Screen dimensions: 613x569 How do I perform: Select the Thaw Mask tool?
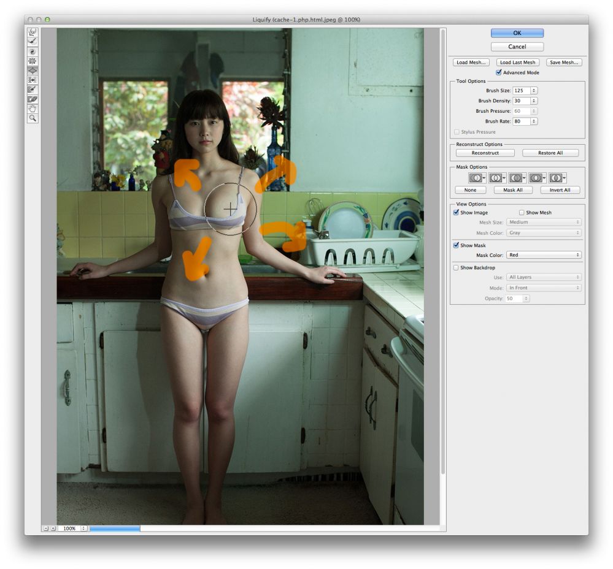[33, 99]
